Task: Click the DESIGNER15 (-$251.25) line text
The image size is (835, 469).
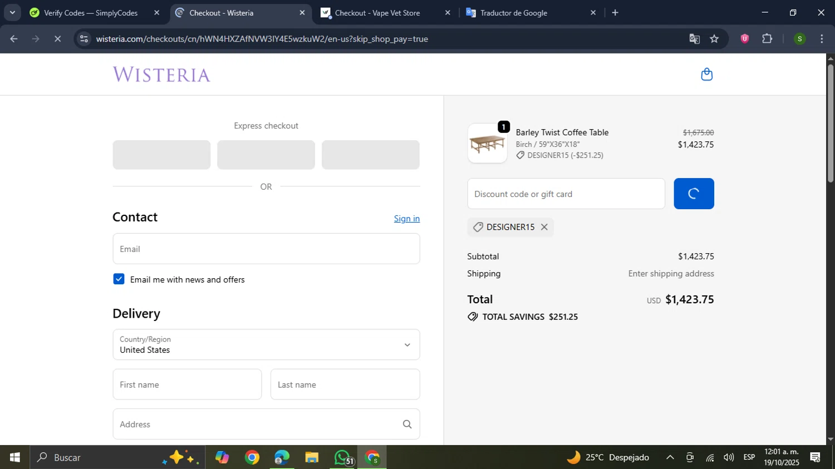Action: 566,155
